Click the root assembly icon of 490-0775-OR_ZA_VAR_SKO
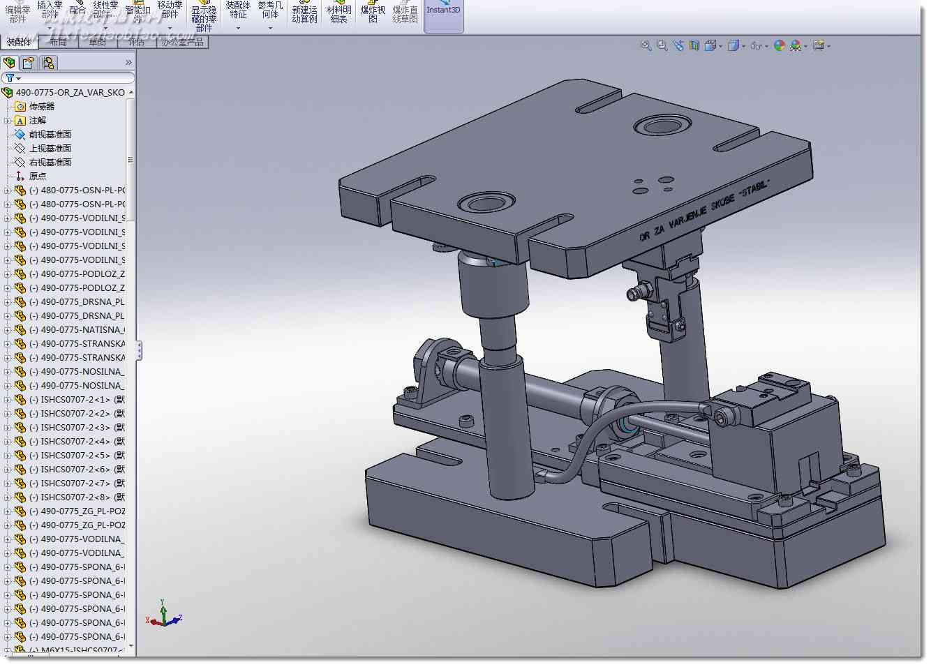This screenshot has width=931, height=667. pyautogui.click(x=8, y=92)
